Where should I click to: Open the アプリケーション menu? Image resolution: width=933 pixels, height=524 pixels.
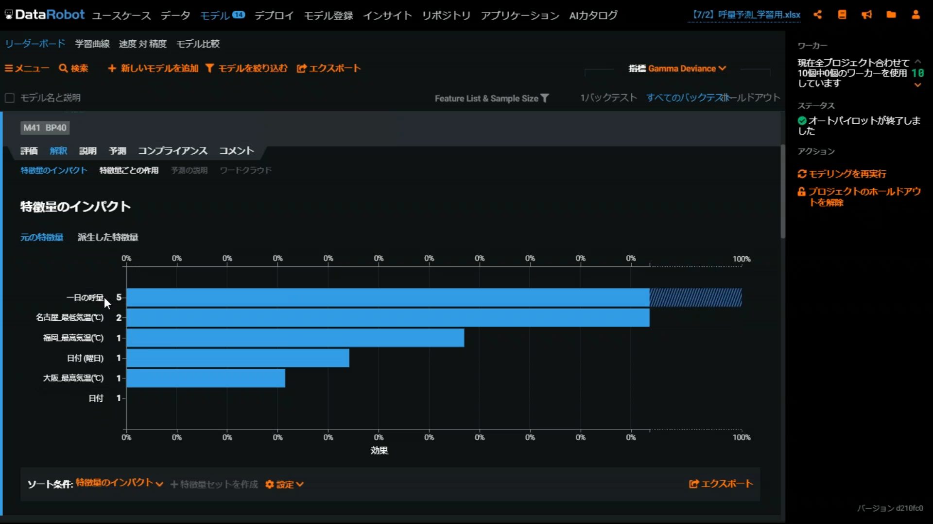[520, 15]
